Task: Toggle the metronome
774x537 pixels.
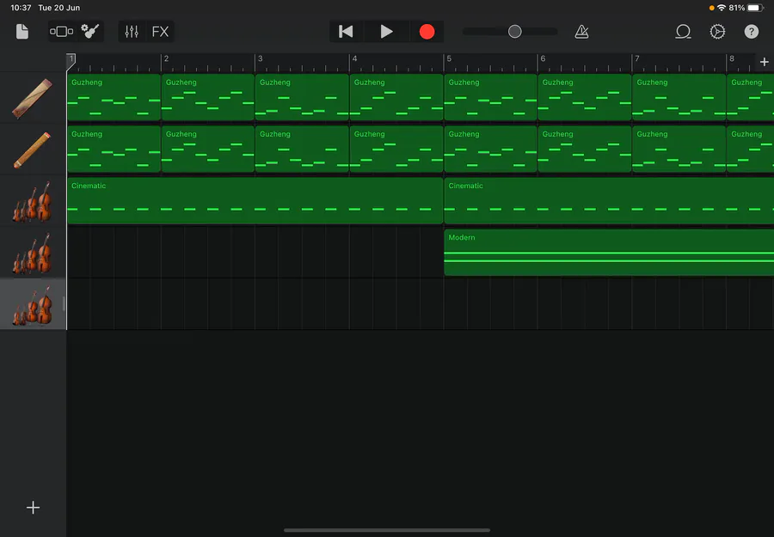Action: pyautogui.click(x=582, y=32)
